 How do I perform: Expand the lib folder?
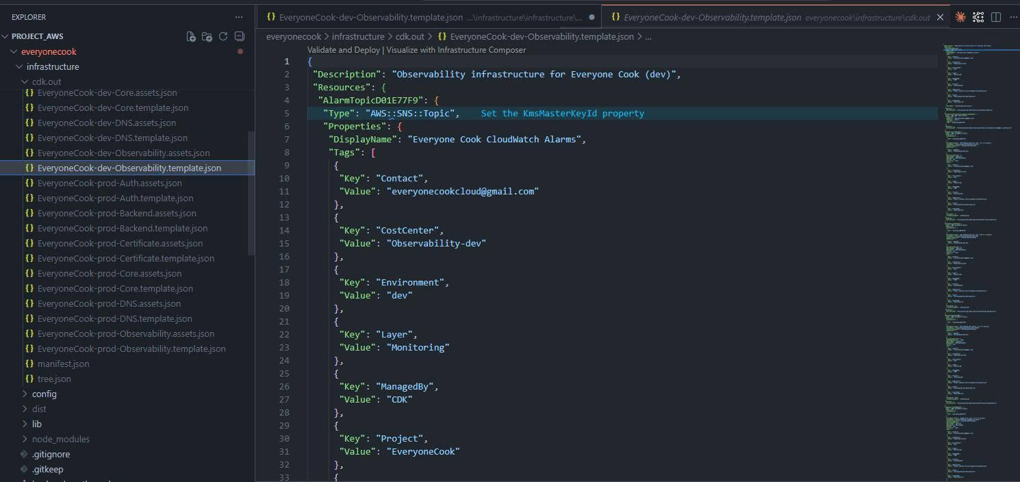pos(25,424)
